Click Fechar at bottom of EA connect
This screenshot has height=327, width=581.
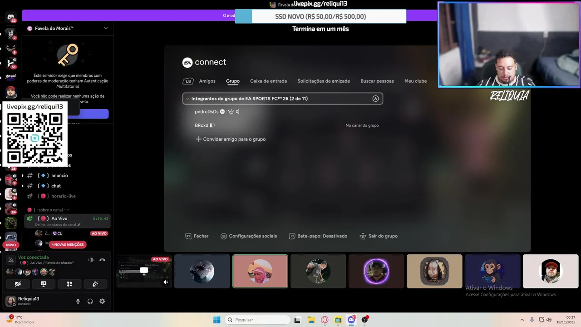pyautogui.click(x=197, y=236)
